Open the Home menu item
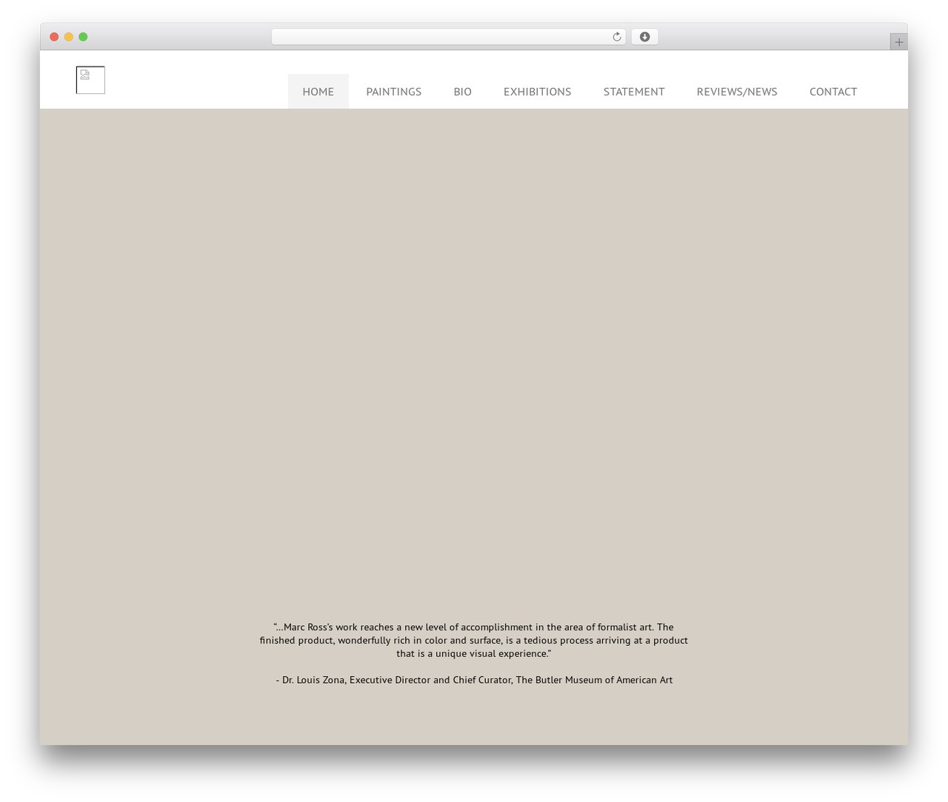Viewport: 948px width, 802px height. [318, 92]
